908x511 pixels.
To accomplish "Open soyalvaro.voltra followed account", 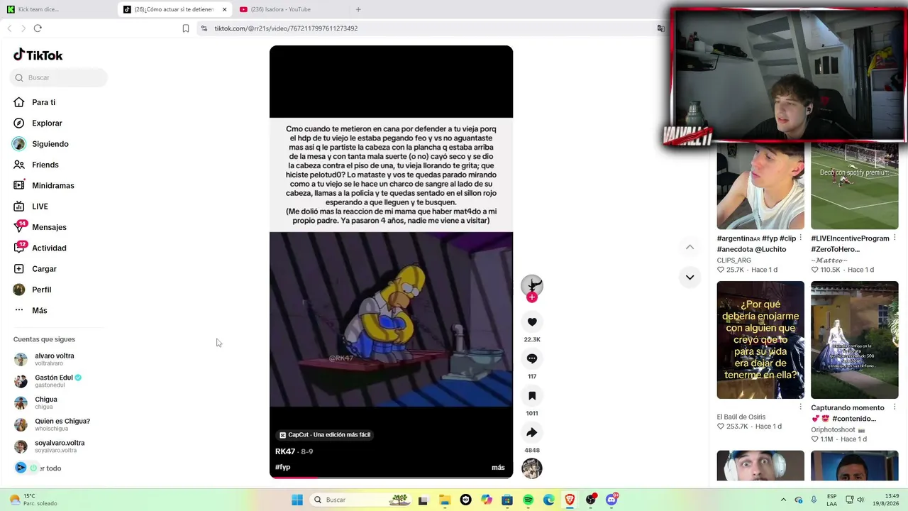I will coord(58,446).
